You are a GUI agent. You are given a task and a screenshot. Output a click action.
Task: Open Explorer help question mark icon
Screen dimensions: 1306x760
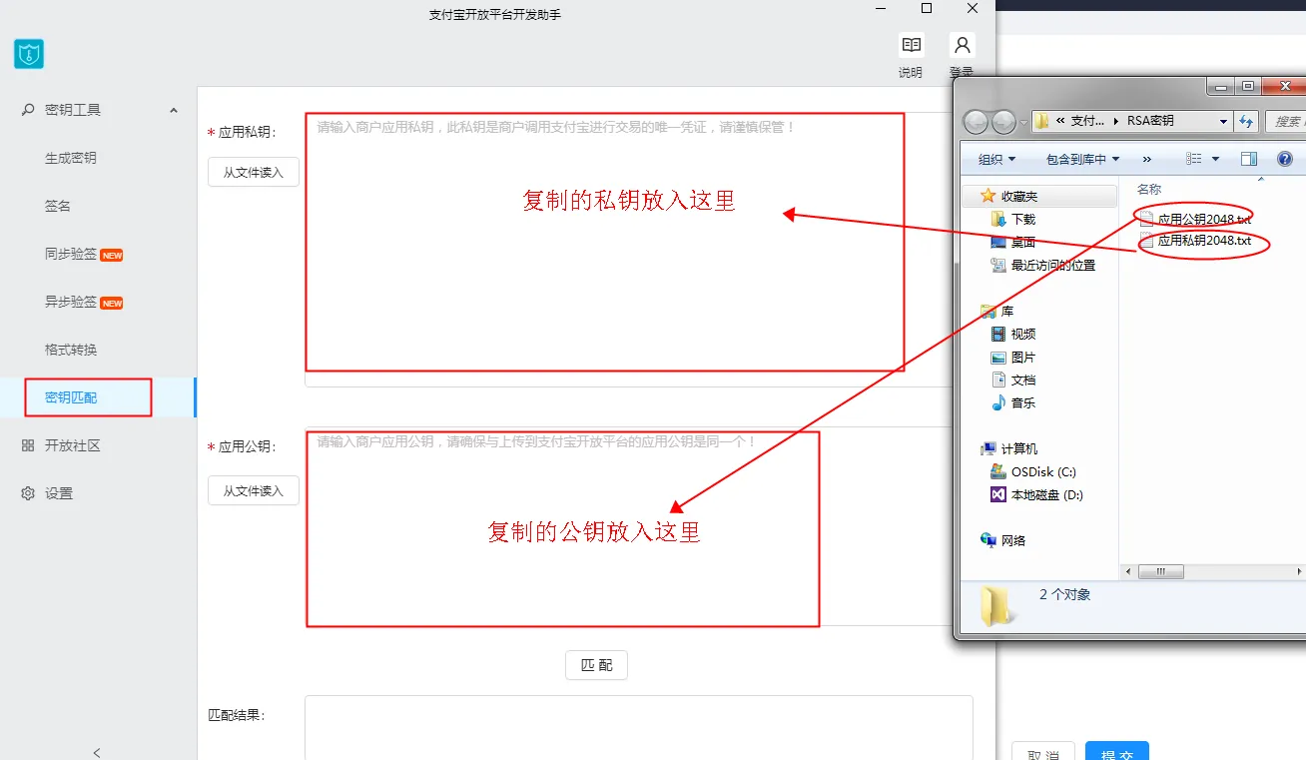(1285, 159)
